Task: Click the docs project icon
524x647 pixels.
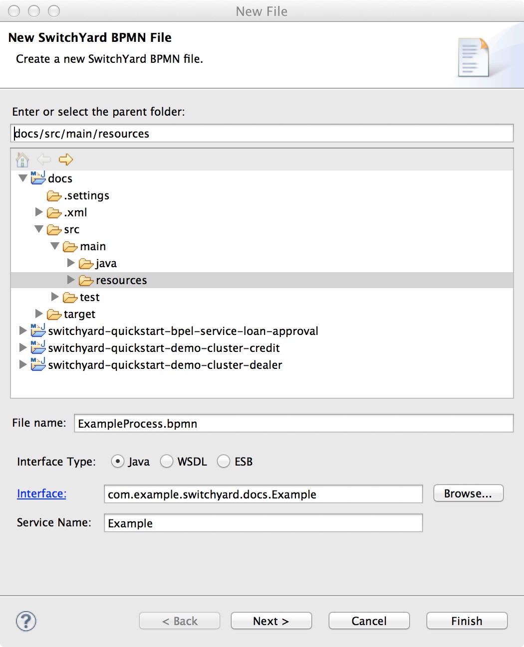Action: click(x=38, y=178)
